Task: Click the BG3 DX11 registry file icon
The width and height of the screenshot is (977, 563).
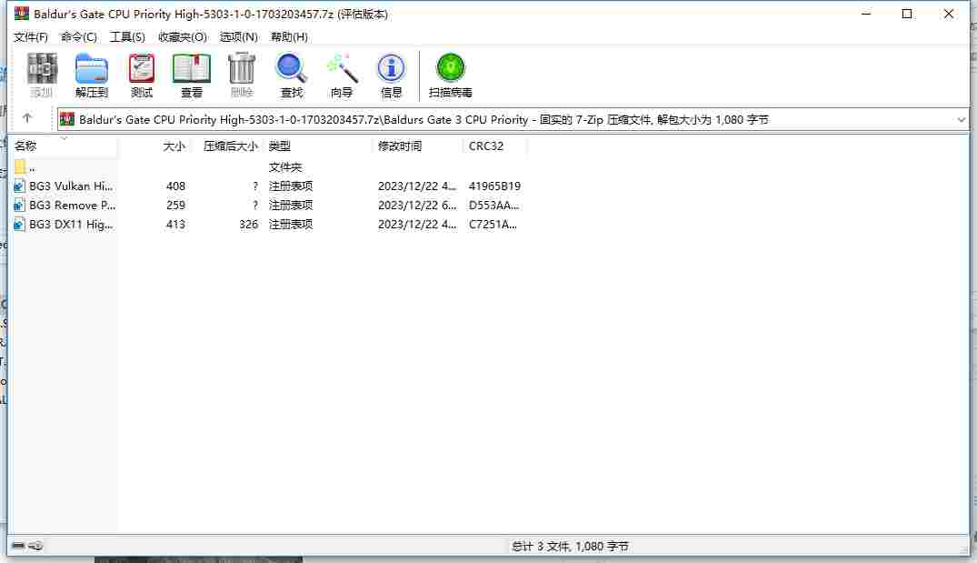Action: pos(19,225)
